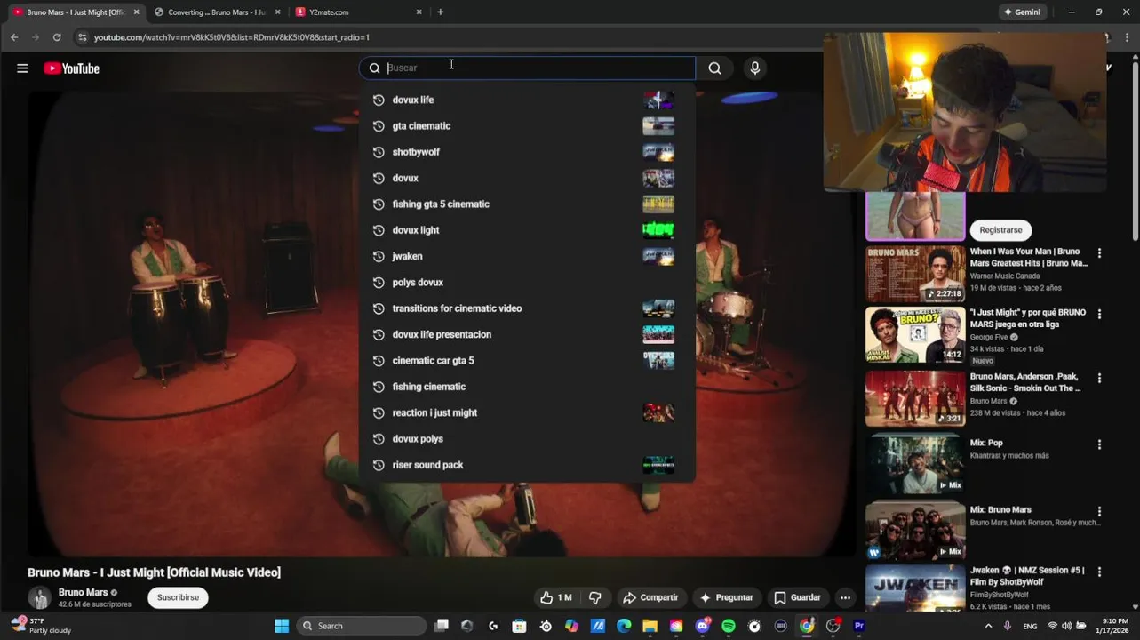Click history clock icon beside 'dovux'
The width and height of the screenshot is (1140, 640).
tap(379, 178)
